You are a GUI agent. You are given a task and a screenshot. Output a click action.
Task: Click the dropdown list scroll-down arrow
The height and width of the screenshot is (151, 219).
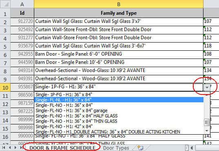tap(207, 131)
